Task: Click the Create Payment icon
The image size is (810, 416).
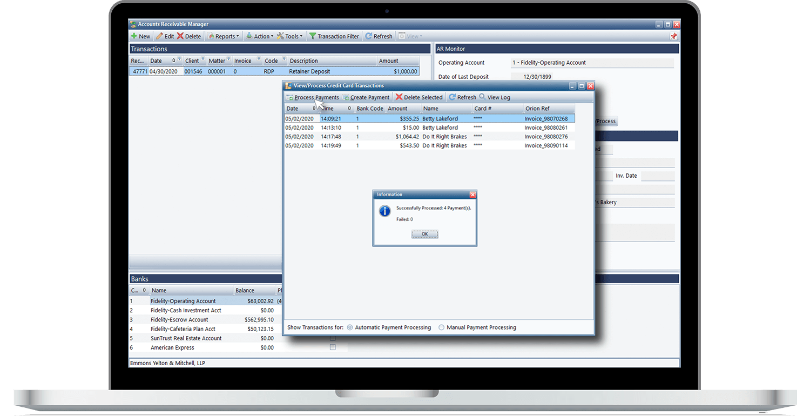Action: coord(345,97)
